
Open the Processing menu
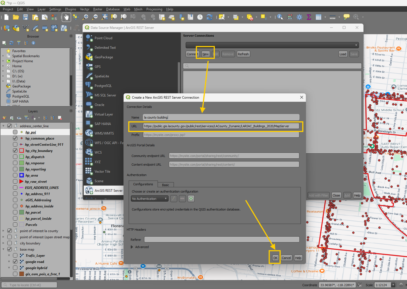click(154, 9)
